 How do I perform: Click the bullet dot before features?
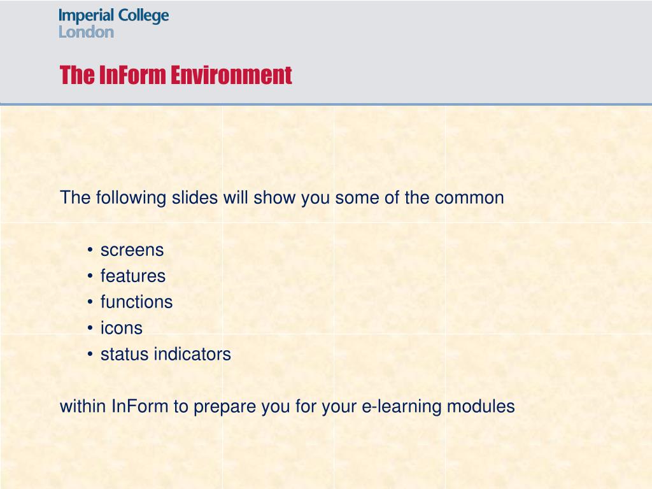(x=90, y=276)
